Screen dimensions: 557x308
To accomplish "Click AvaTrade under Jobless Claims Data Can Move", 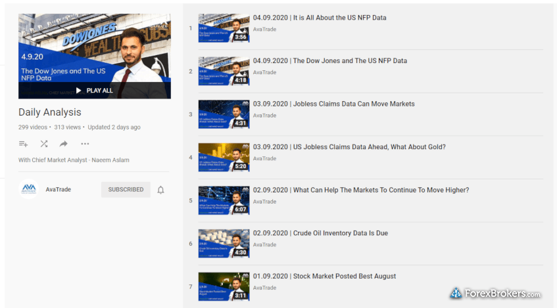I will (264, 116).
